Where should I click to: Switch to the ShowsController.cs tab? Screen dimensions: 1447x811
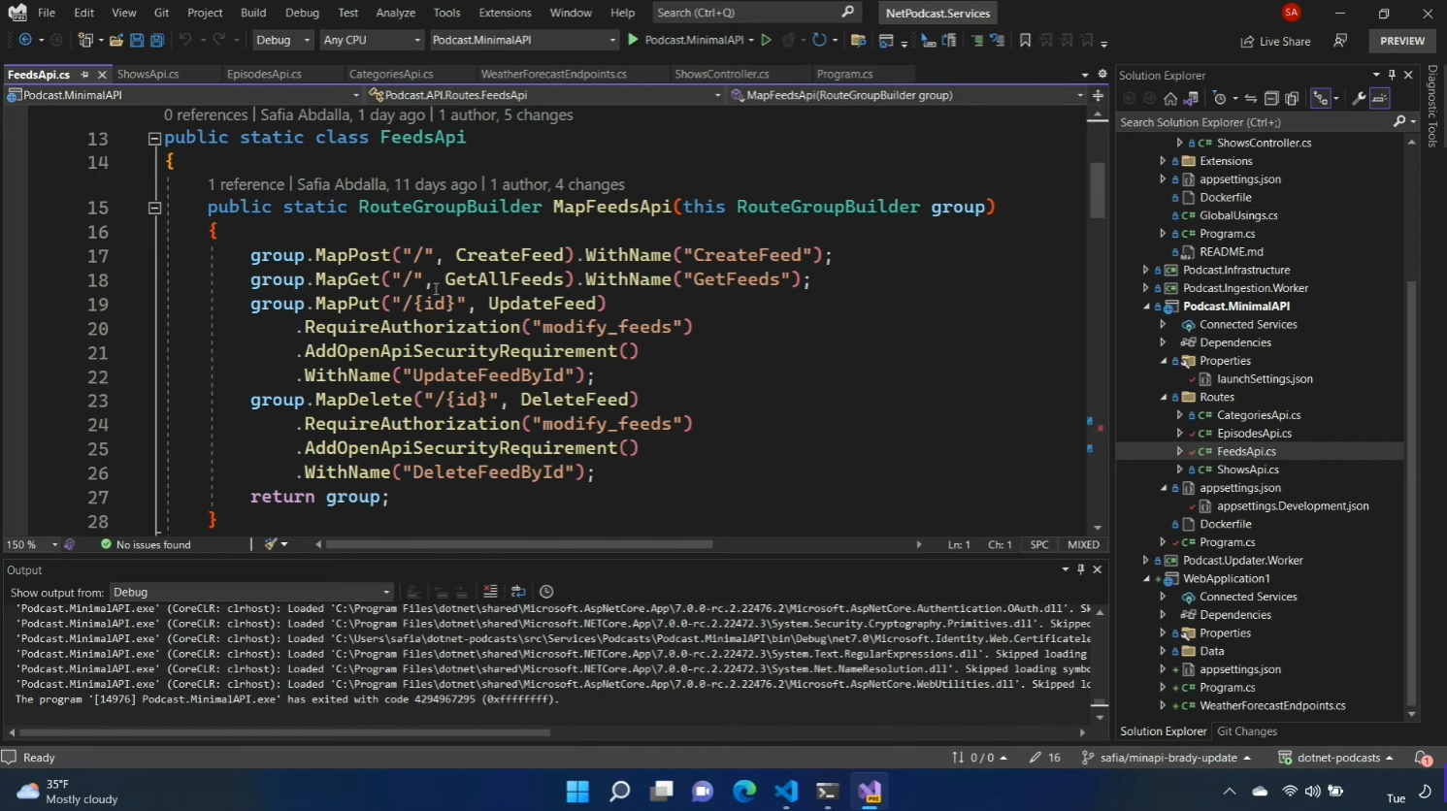pyautogui.click(x=721, y=74)
